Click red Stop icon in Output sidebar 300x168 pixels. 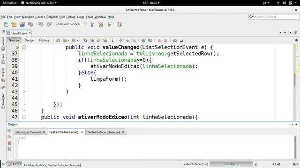pyautogui.click(x=9, y=143)
